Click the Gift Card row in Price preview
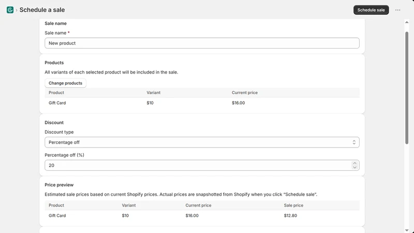 pos(202,215)
